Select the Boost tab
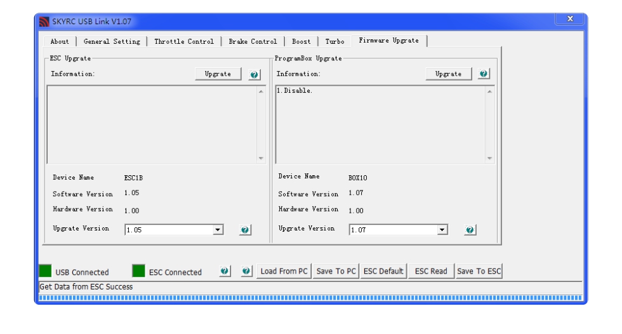622x334 pixels. 301,42
